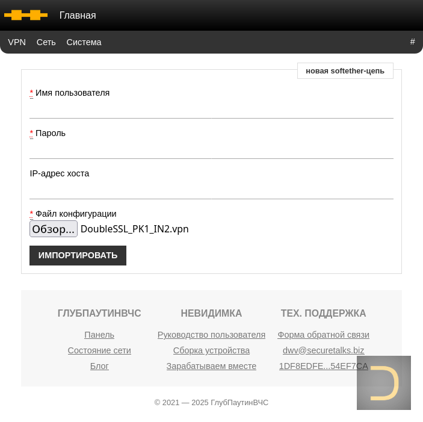This screenshot has width=423, height=422.
Task: Click the IP-адрес хоста label
Action: point(60,173)
